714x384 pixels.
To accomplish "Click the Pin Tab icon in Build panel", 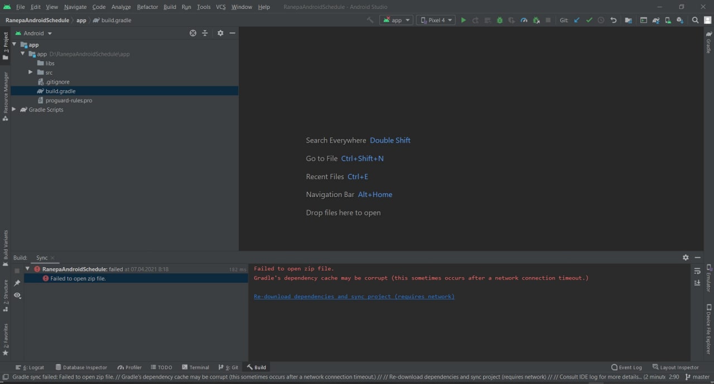I will [x=17, y=283].
